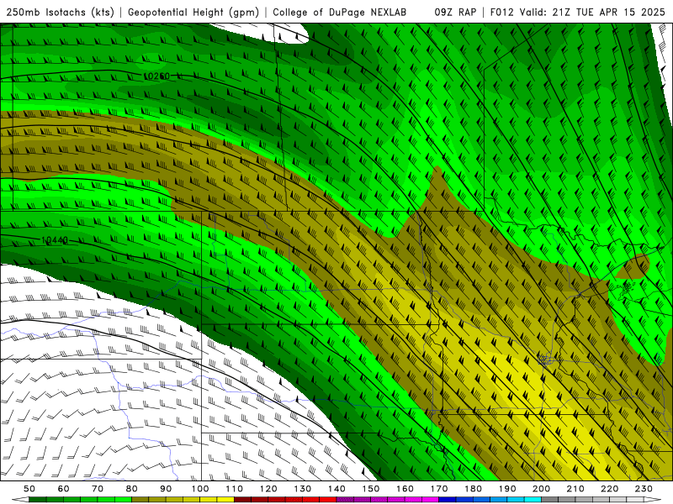The height and width of the screenshot is (504, 673).
Task: Click the 140 label on the color scale
Action: pos(336,489)
